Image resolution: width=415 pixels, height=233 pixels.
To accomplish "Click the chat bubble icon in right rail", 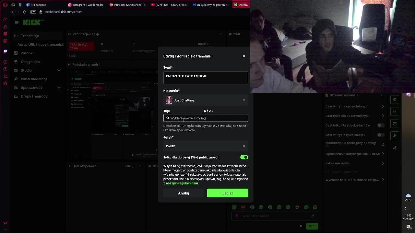I will [395, 100].
